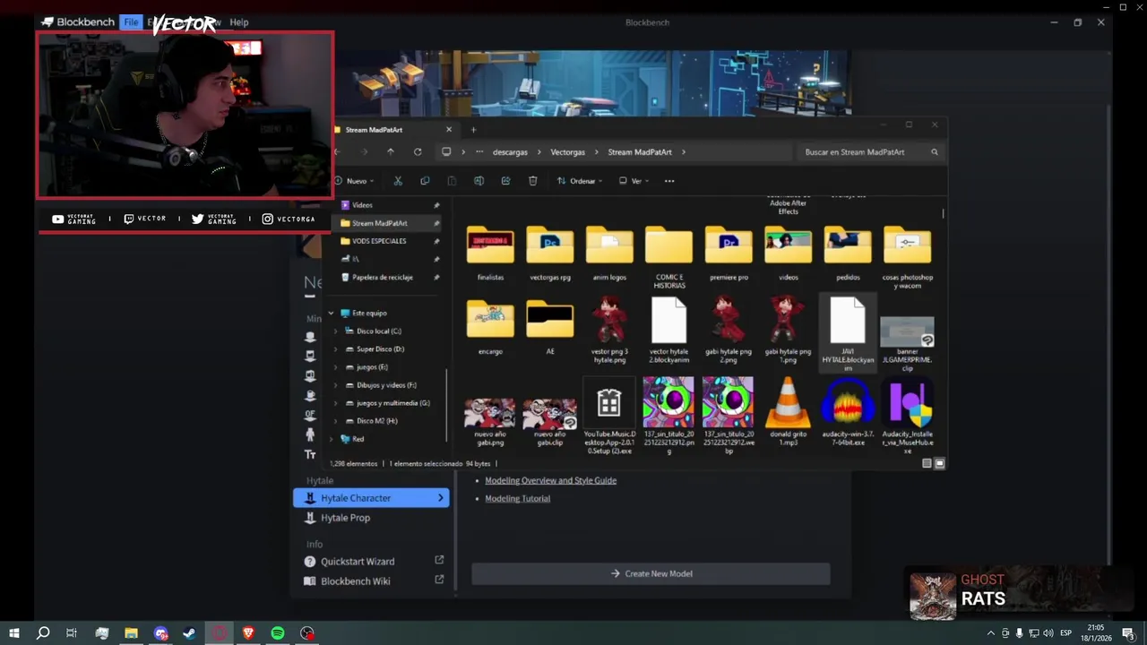This screenshot has height=645, width=1147.
Task: Open the external link icon beside Blockbench Wiki
Action: [x=439, y=580]
